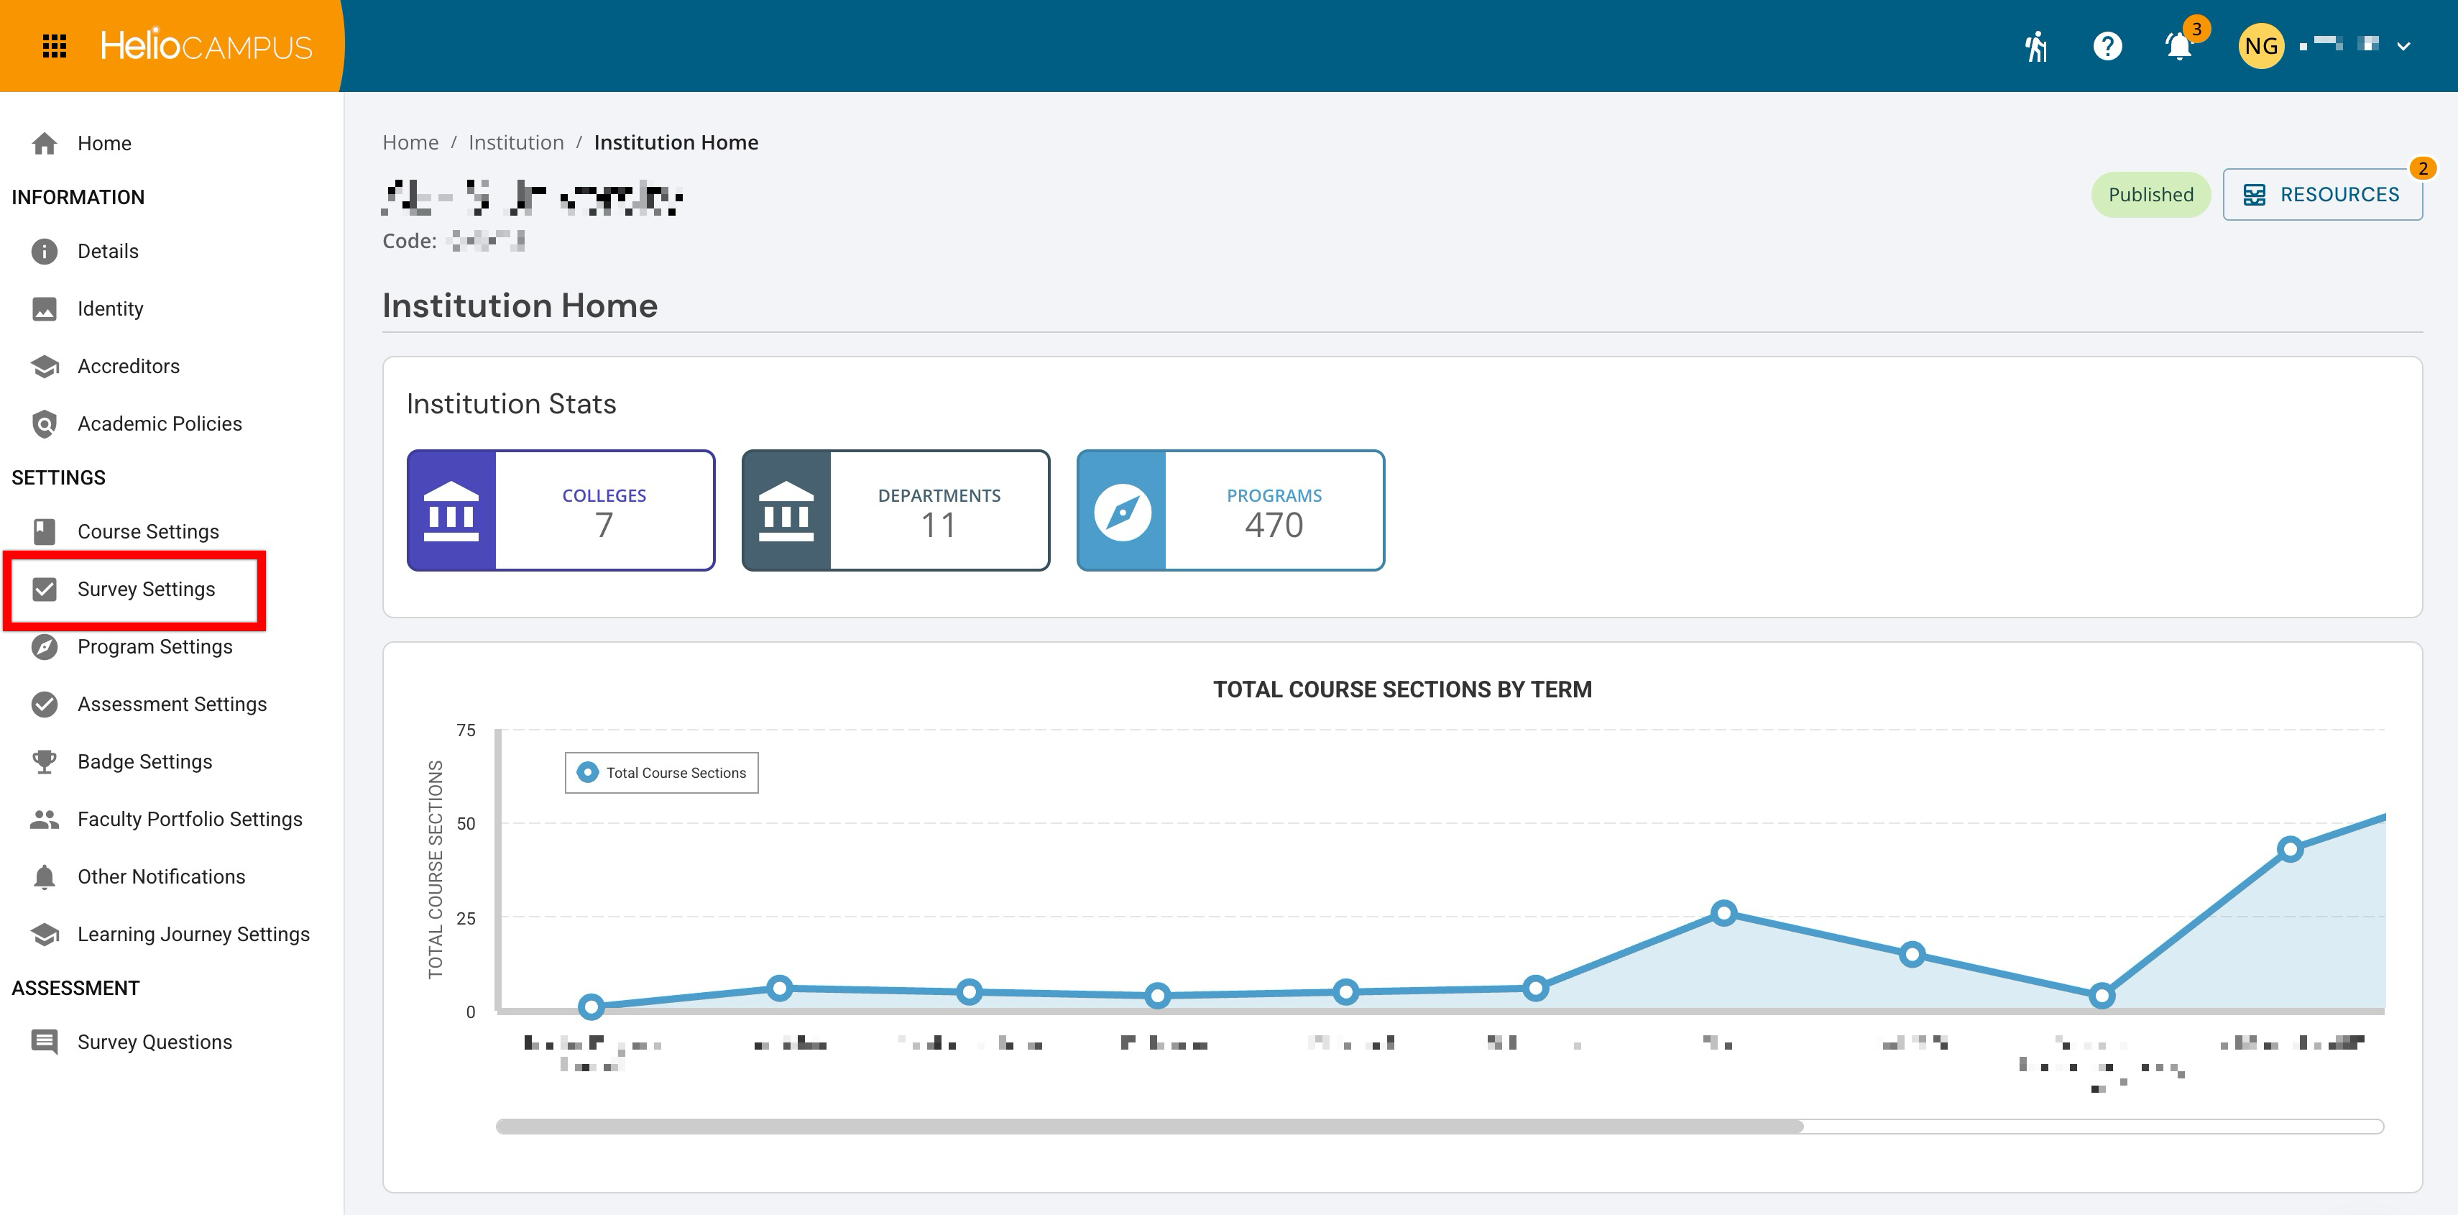This screenshot has height=1215, width=2458.
Task: Open Badge Settings menu item
Action: click(172, 761)
